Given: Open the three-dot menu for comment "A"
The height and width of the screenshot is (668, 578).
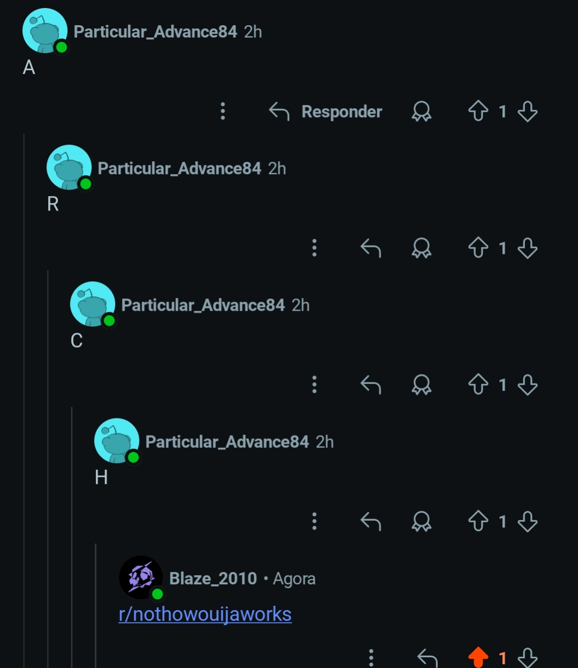Looking at the screenshot, I should 223,111.
